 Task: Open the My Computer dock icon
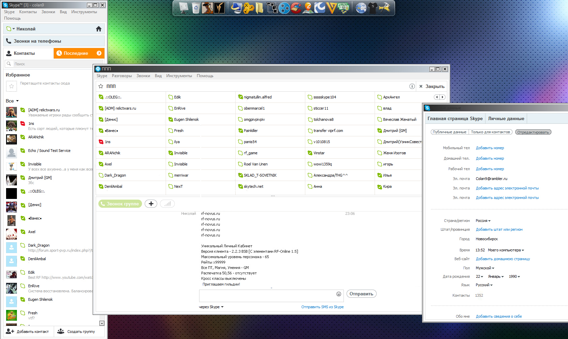coord(236,8)
